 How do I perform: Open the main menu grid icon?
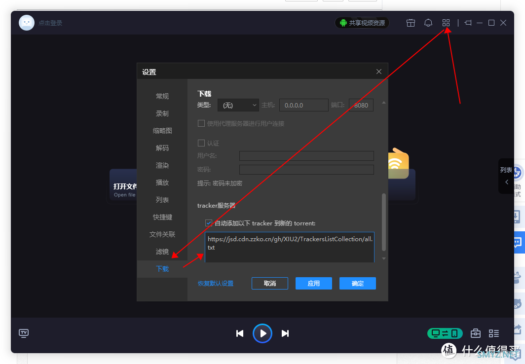tap(446, 23)
